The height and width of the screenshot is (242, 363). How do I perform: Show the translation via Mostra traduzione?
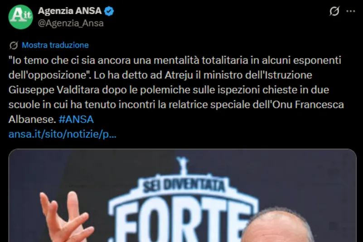coord(55,45)
